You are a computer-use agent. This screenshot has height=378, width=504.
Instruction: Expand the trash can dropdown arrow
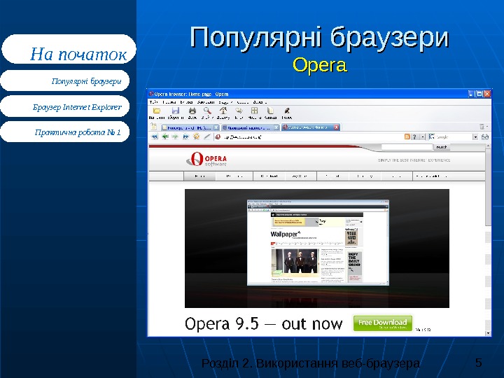point(487,127)
